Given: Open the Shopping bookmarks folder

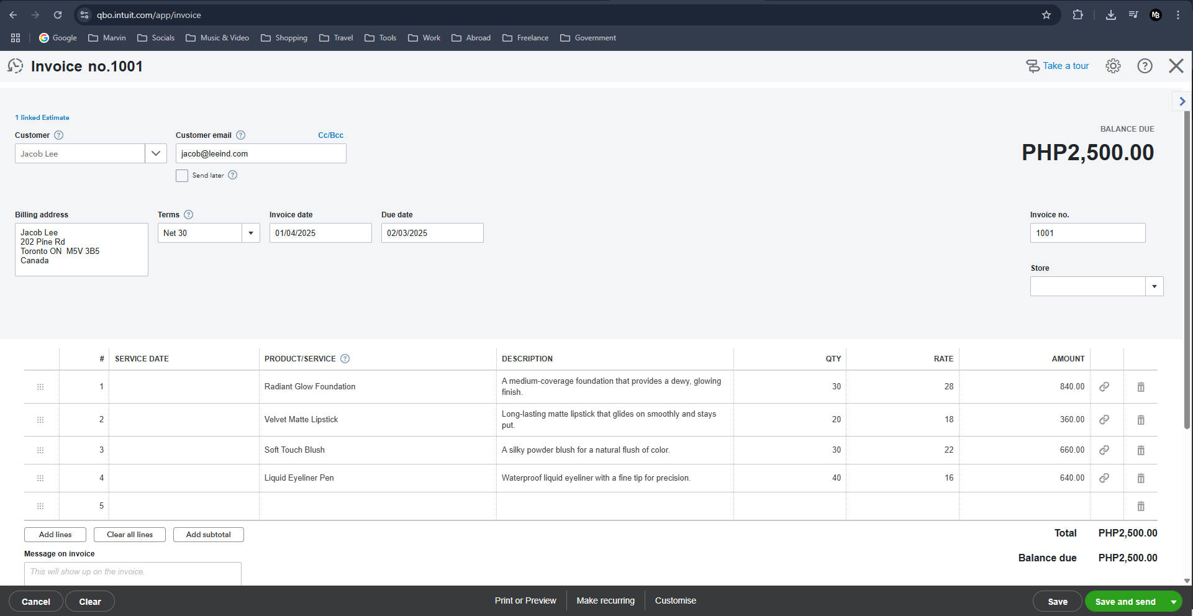Looking at the screenshot, I should (x=284, y=38).
